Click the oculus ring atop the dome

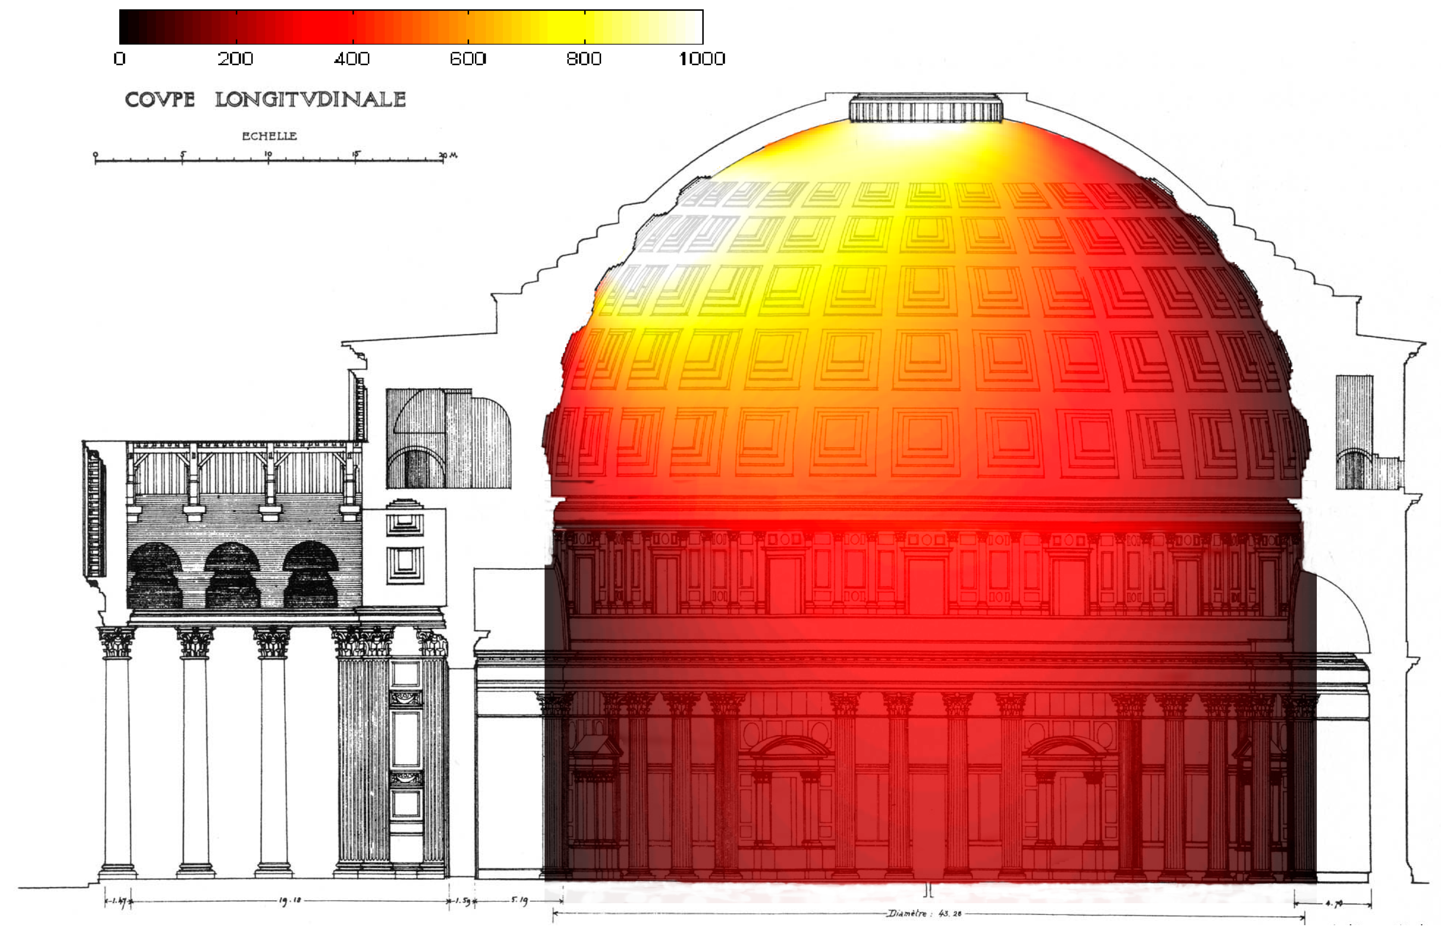pos(926,109)
